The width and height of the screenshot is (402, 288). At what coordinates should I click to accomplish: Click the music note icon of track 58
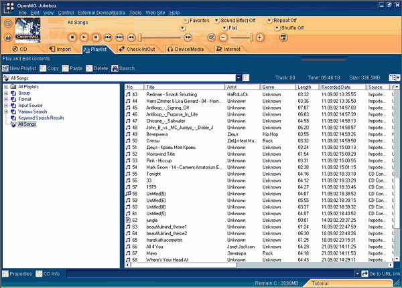tap(128, 194)
